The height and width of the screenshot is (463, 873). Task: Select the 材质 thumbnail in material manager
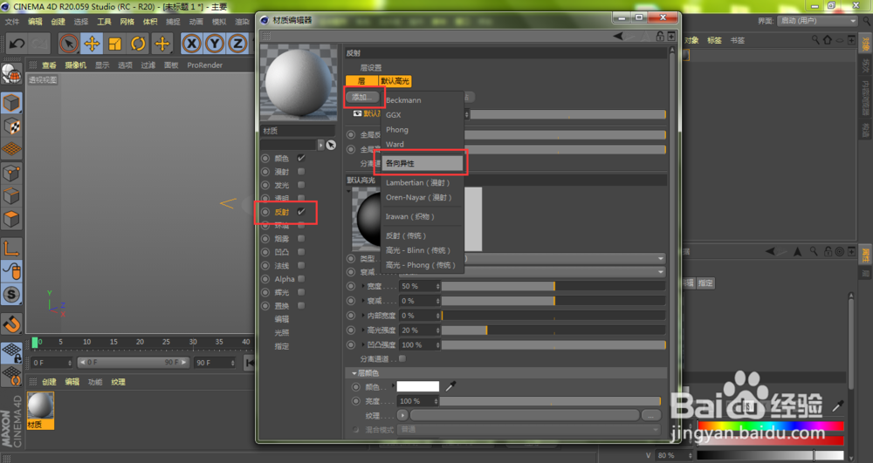pos(41,410)
